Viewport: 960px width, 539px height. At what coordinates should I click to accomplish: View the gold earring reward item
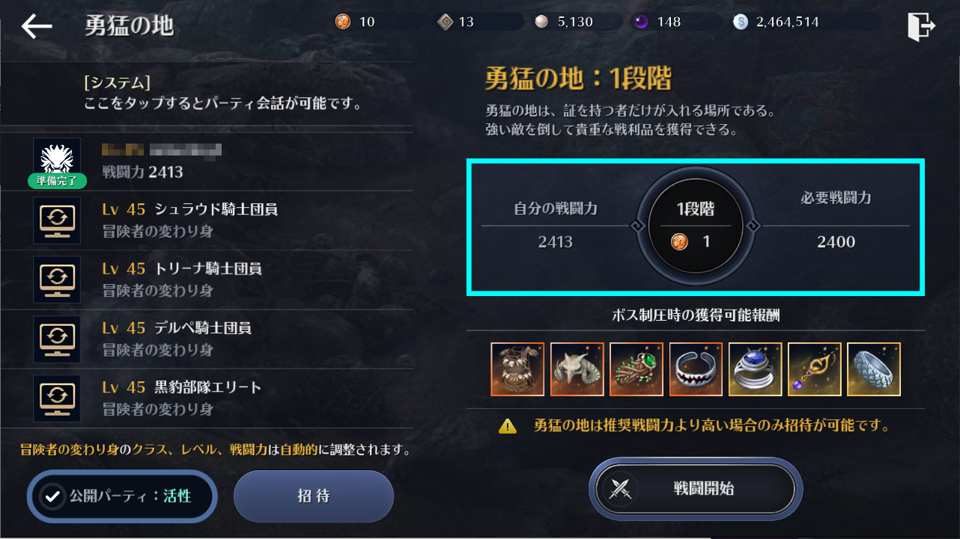pyautogui.click(x=815, y=369)
